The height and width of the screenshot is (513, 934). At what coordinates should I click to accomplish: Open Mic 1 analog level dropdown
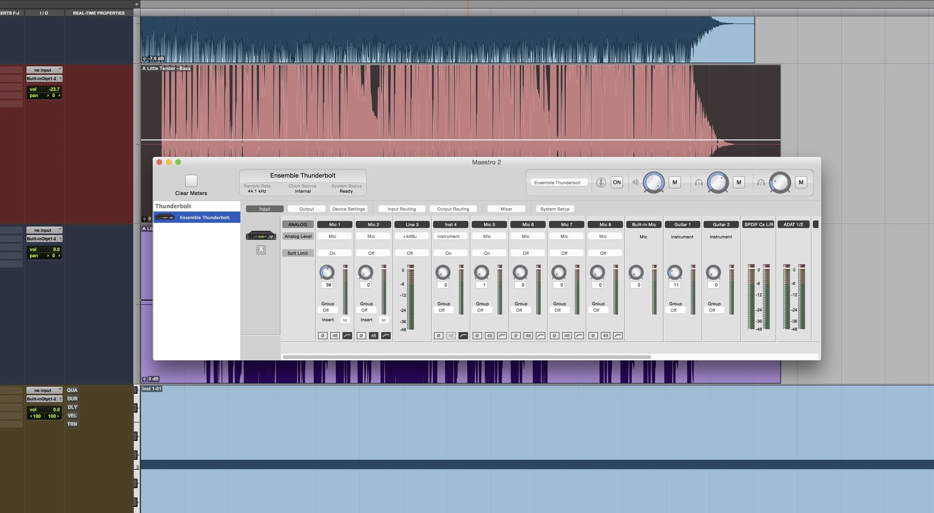coord(334,236)
